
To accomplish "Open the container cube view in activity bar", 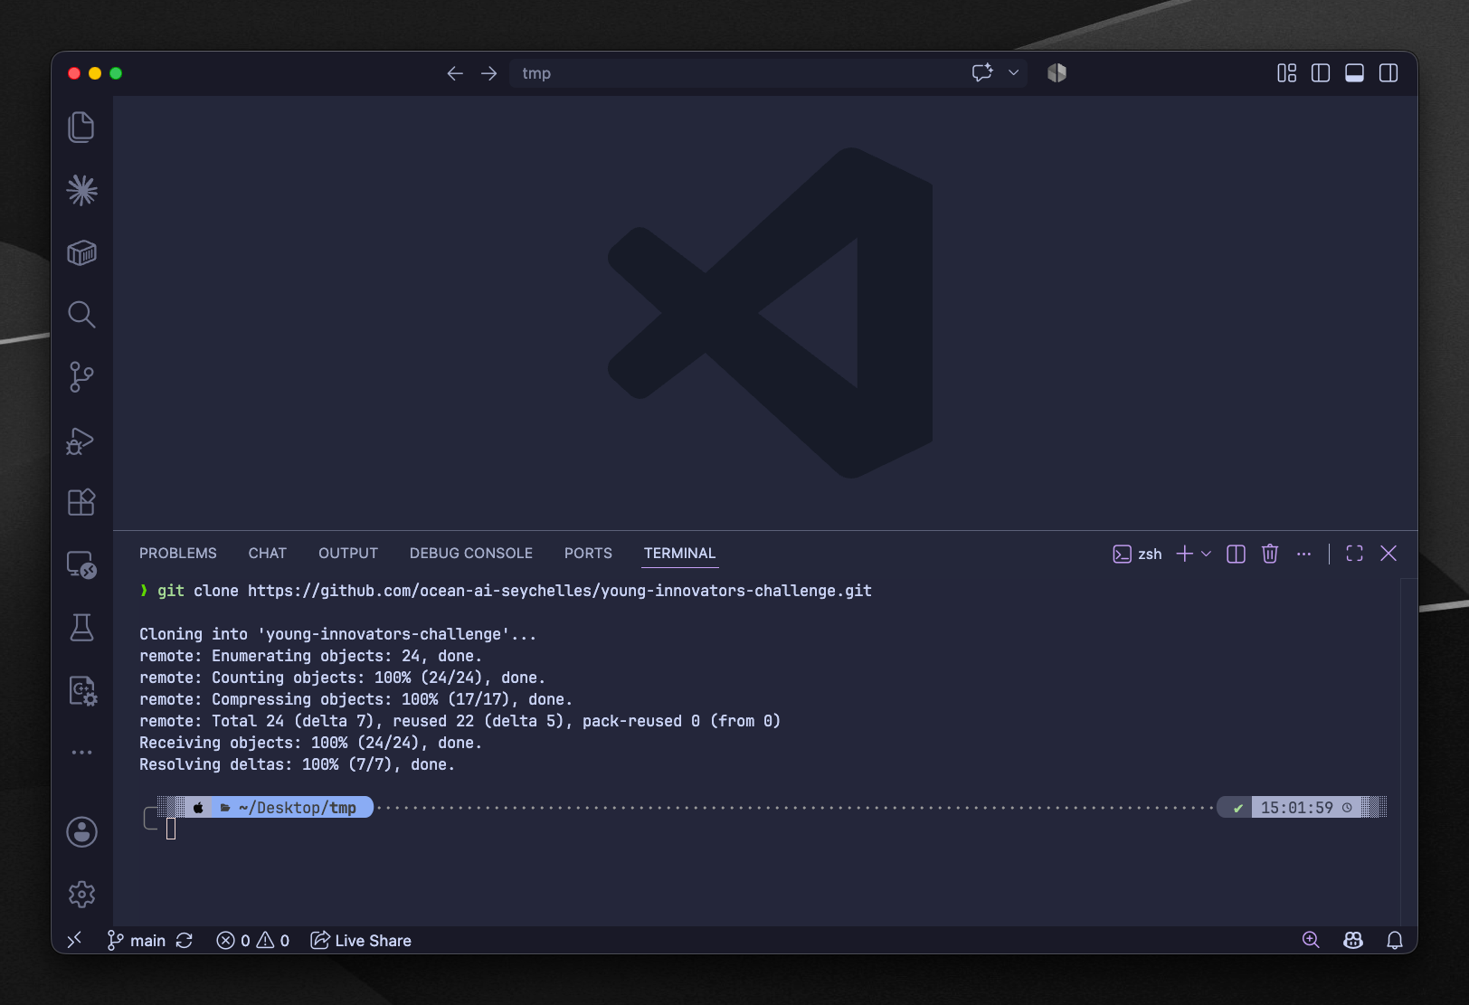I will [81, 252].
